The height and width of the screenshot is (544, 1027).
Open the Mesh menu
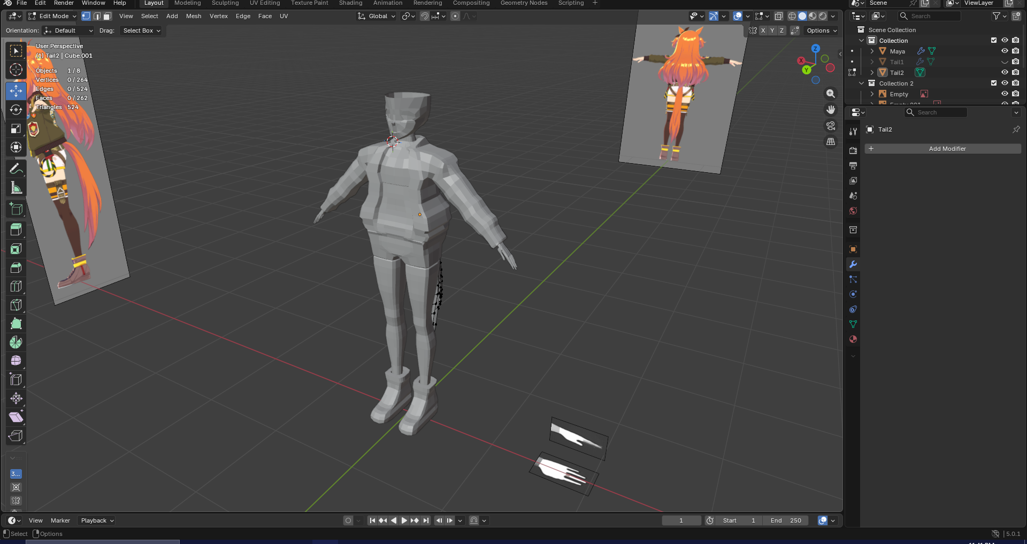coord(194,16)
